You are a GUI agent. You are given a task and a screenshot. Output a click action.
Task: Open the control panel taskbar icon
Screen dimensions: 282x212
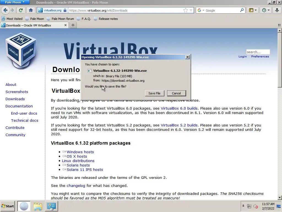[x=51, y=206]
